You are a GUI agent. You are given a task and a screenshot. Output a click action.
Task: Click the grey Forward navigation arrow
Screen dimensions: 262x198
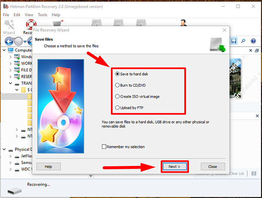(x=18, y=41)
